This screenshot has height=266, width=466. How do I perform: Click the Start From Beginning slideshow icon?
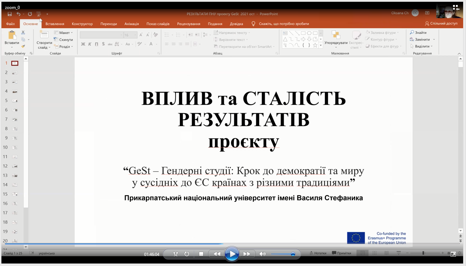click(x=38, y=14)
